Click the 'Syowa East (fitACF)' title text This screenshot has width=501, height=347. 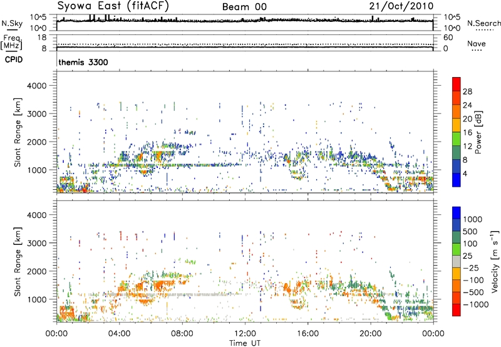tap(113, 6)
